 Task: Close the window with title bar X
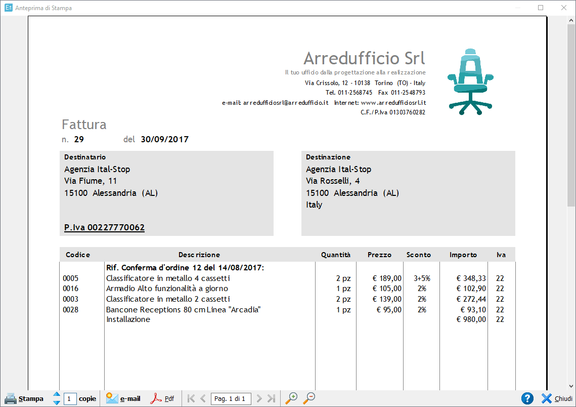[x=564, y=8]
